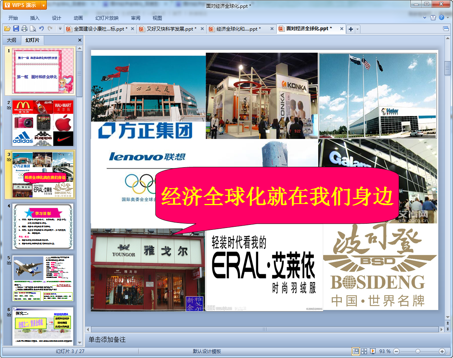The image size is (453, 358).
Task: Switch to Normal view icon in status bar
Action: [356, 351]
